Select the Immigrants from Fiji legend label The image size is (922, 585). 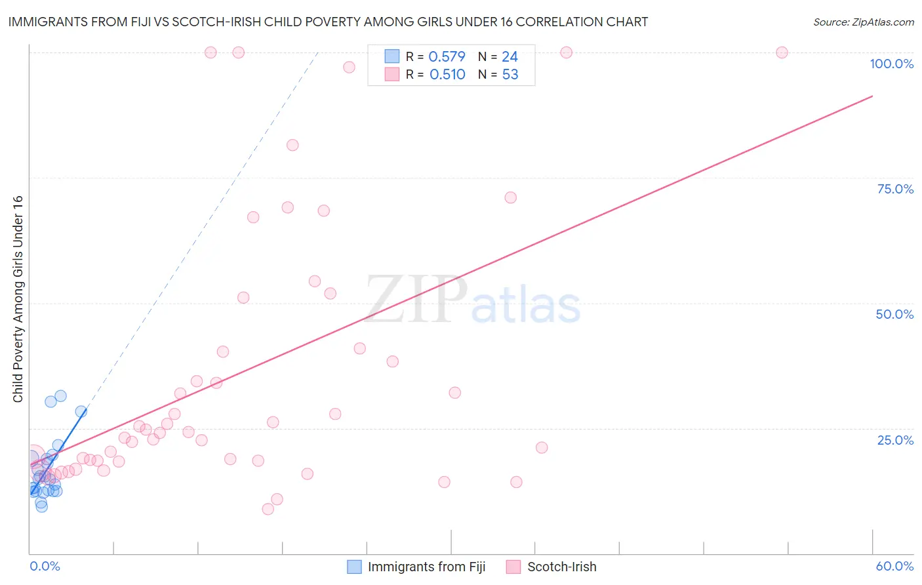426,567
